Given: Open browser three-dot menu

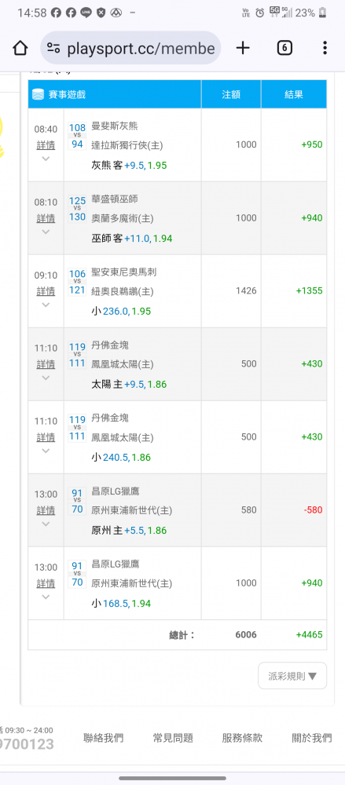Looking at the screenshot, I should pyautogui.click(x=325, y=48).
